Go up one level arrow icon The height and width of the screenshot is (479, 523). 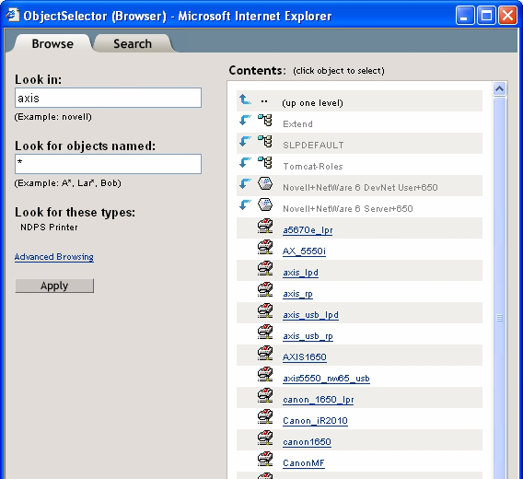[x=245, y=99]
